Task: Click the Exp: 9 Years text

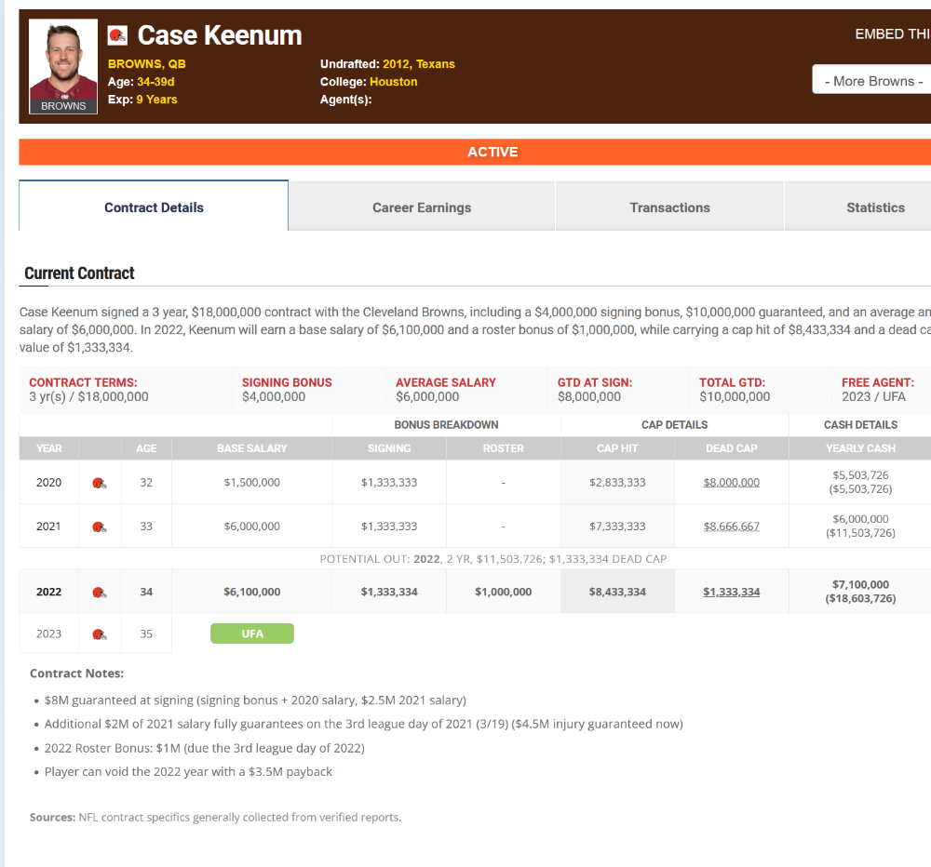Action: point(142,100)
